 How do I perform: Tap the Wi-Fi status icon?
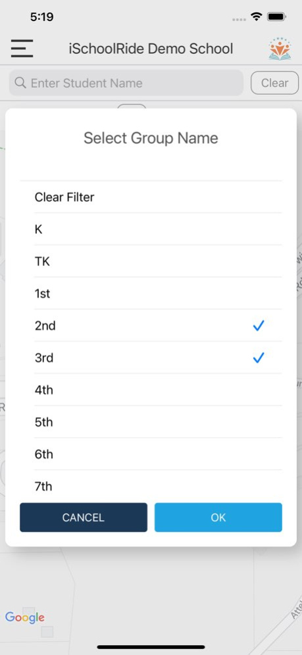click(x=256, y=16)
